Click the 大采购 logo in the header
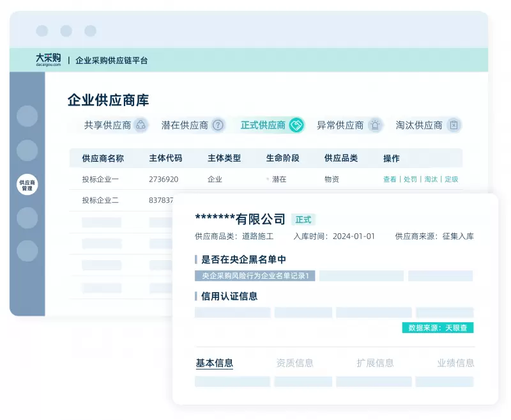 48,59
